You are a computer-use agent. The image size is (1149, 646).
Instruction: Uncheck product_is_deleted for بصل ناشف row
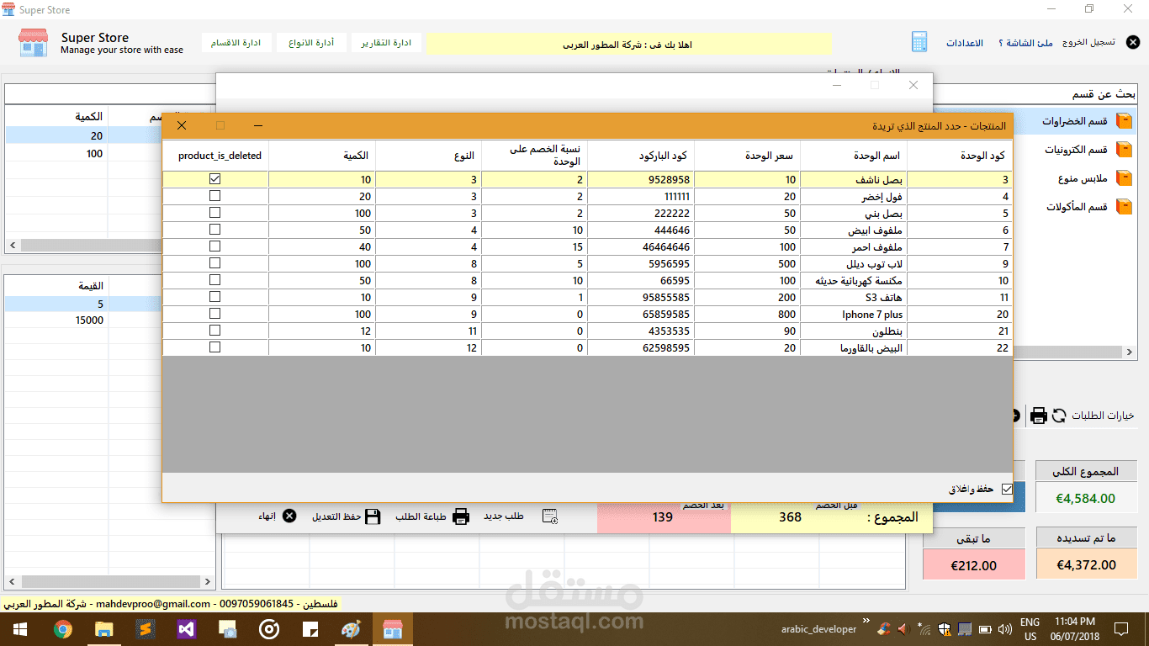click(x=214, y=179)
